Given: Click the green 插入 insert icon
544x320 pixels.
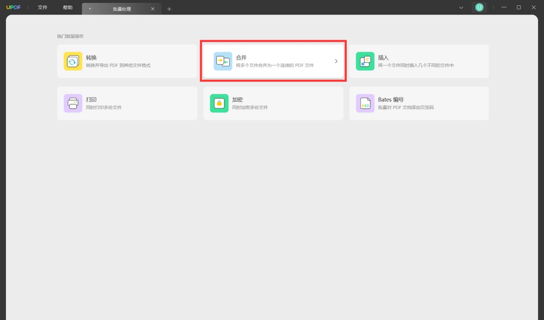Looking at the screenshot, I should pyautogui.click(x=365, y=61).
